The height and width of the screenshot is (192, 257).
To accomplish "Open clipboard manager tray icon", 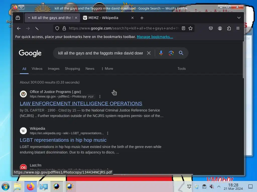I will [204, 186].
